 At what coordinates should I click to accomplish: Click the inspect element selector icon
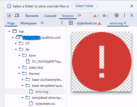[x=9, y=16]
